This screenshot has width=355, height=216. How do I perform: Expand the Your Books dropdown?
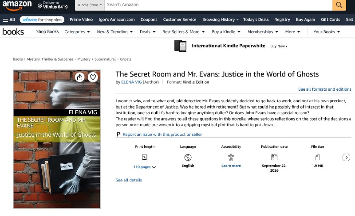coord(327,32)
